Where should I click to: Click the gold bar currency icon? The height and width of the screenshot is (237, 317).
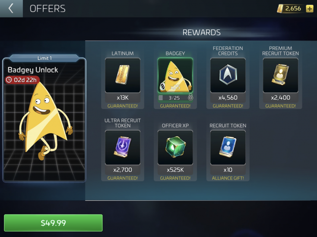280,9
